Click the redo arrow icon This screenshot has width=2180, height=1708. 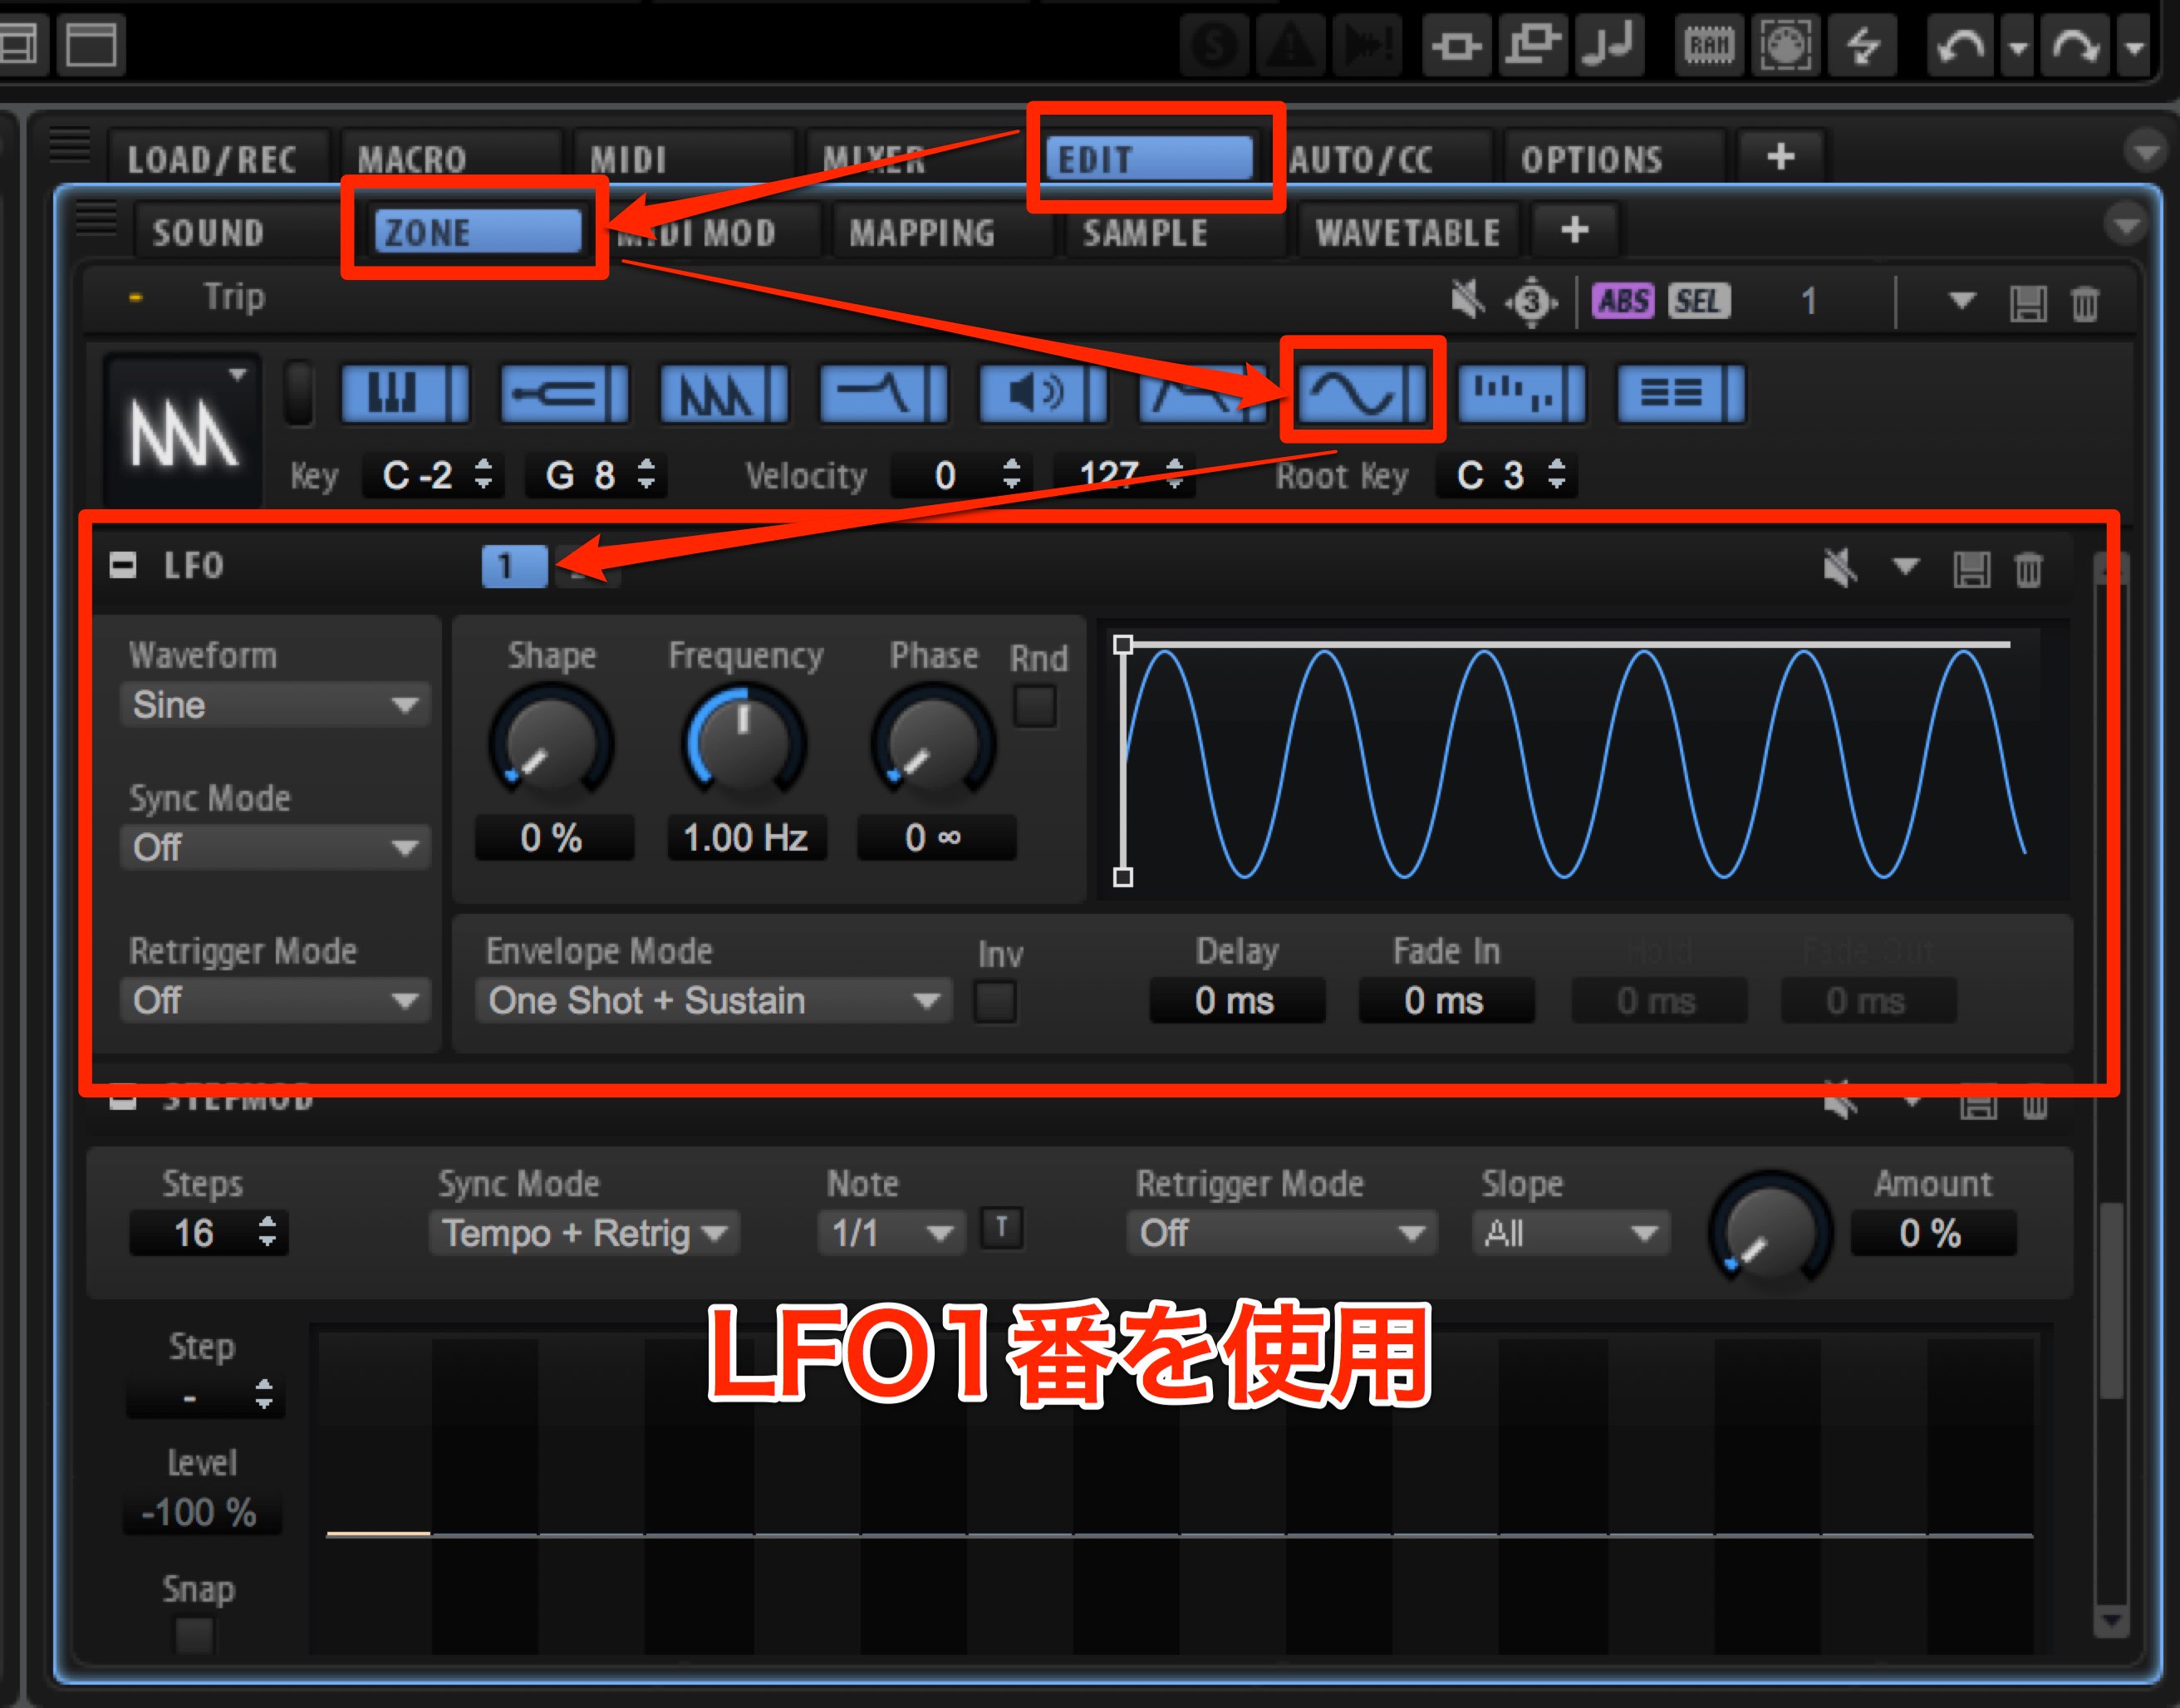coord(2076,46)
